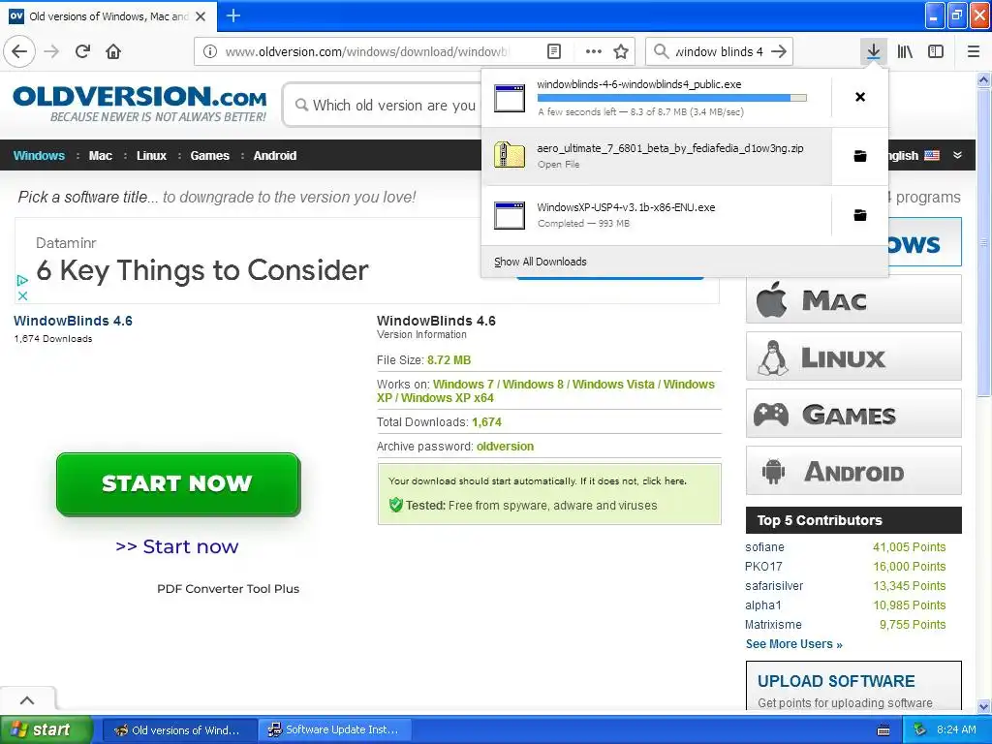
Task: Show site information for oldversion.com
Action: 210,51
